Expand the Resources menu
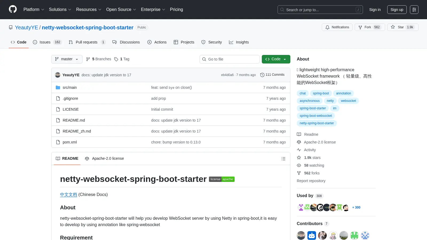427x240 pixels. 89,9
